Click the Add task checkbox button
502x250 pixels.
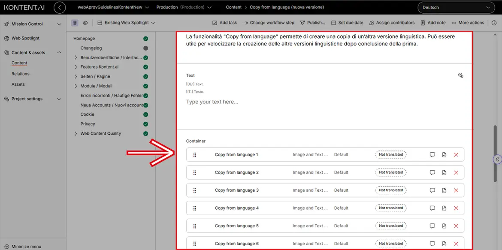pos(224,23)
